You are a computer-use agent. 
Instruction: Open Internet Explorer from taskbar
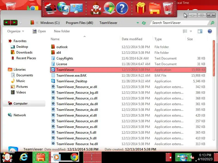tap(24, 157)
